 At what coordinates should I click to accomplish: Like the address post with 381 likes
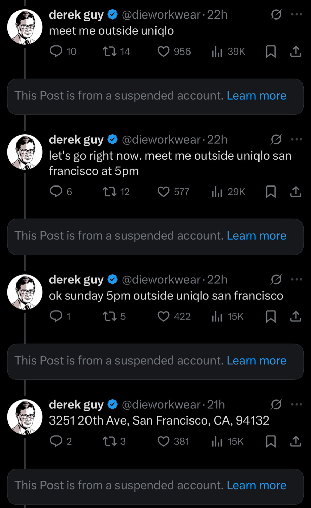click(x=164, y=441)
